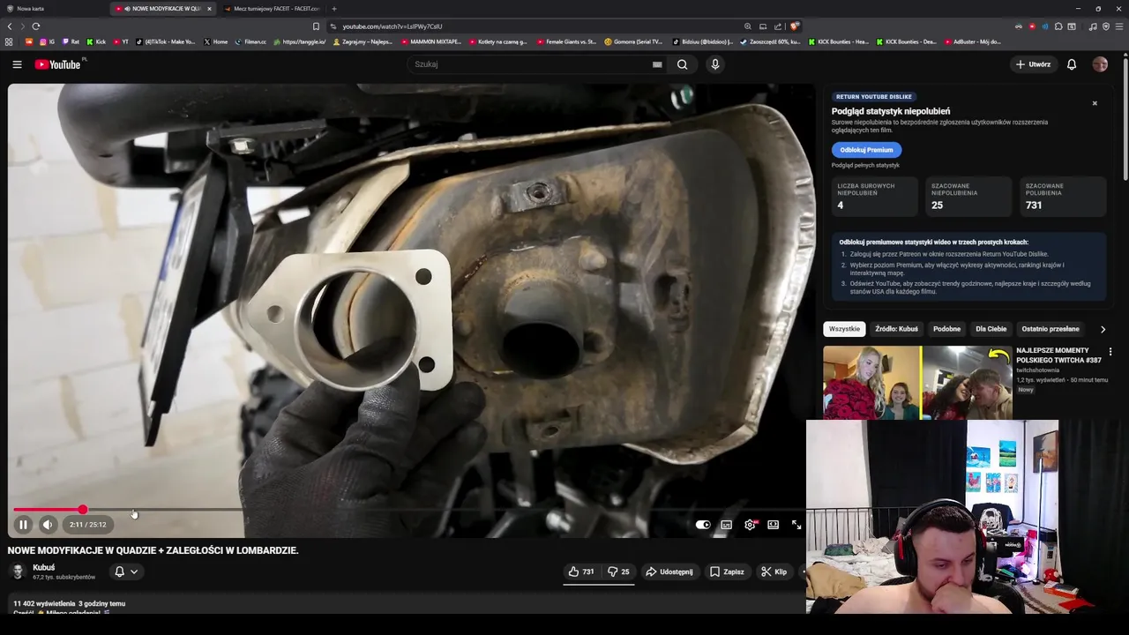1129x635 pixels.
Task: Open the Home X bookmark
Action: [x=215, y=41]
